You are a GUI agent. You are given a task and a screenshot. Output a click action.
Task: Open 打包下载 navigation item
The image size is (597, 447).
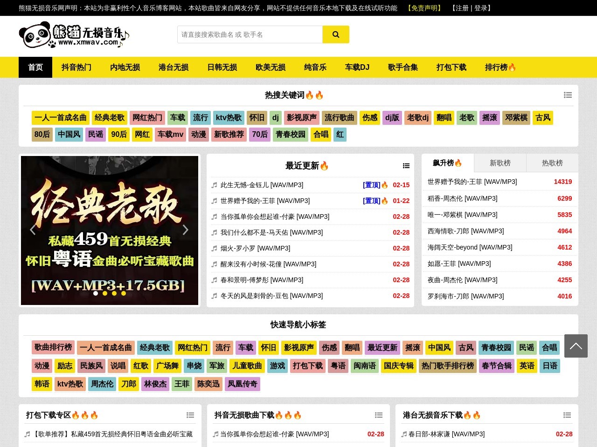[451, 68]
